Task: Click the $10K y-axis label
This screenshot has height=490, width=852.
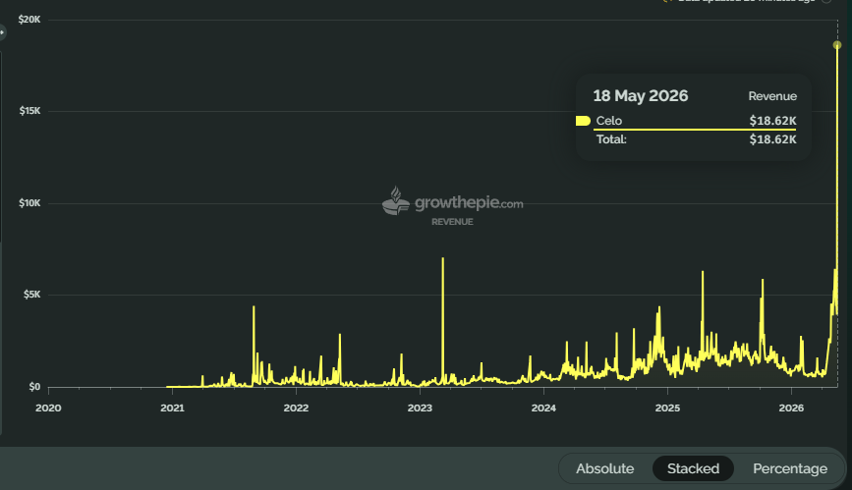Action: (29, 203)
